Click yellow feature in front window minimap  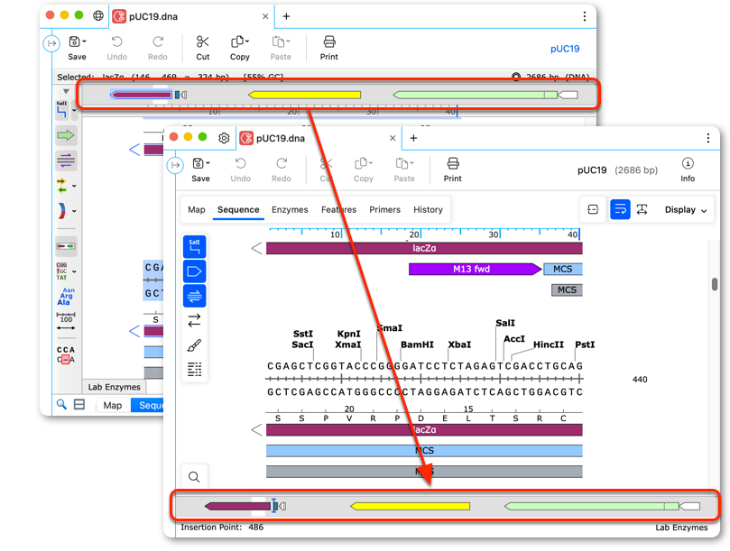tap(410, 506)
